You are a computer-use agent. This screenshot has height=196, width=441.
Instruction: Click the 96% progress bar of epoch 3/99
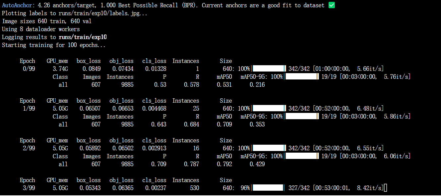(268, 188)
